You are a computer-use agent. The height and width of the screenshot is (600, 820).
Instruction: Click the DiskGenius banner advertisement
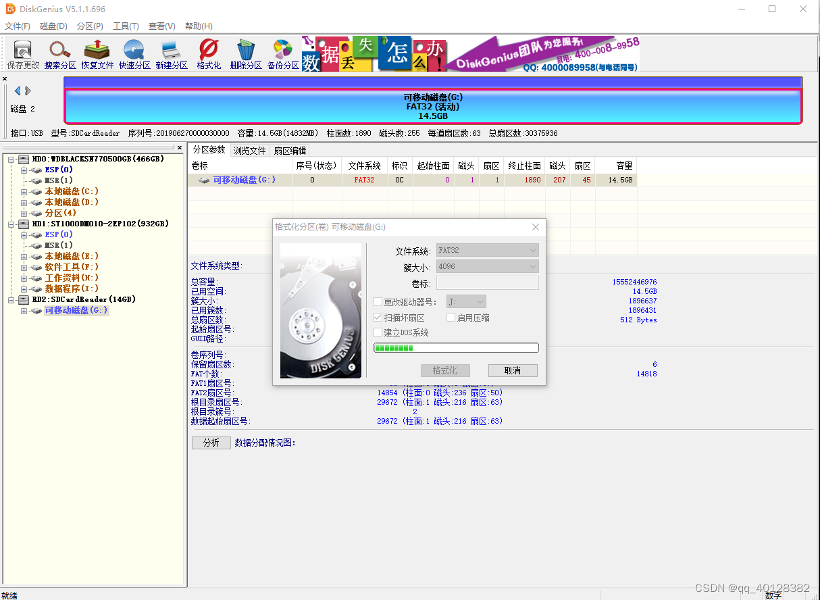tap(471, 54)
